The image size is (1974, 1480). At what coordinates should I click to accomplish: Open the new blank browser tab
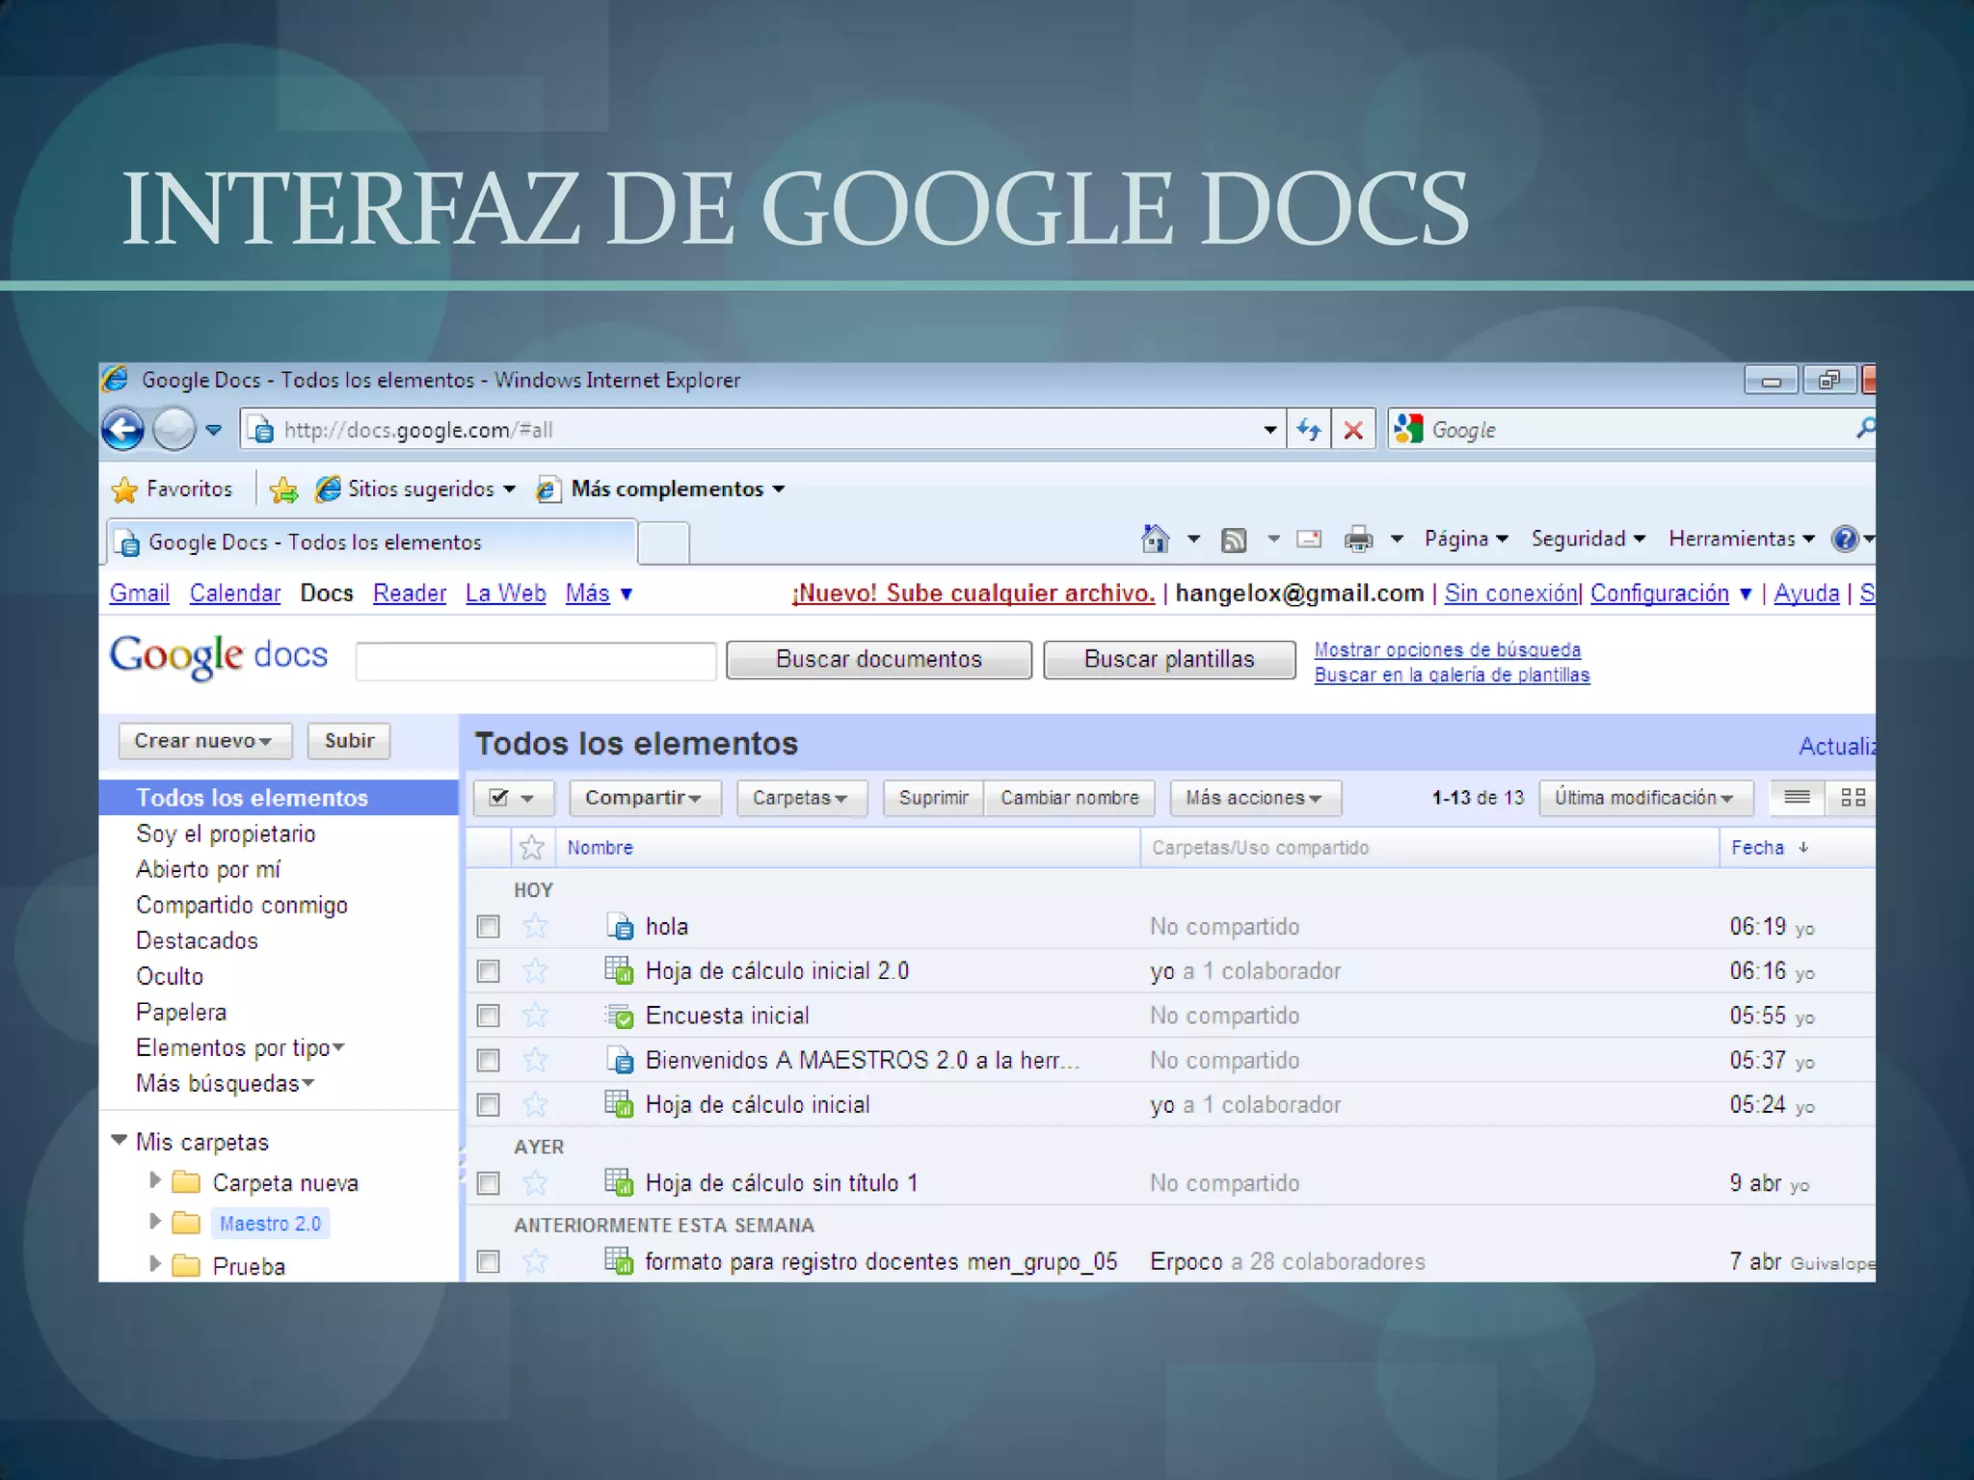coord(663,543)
